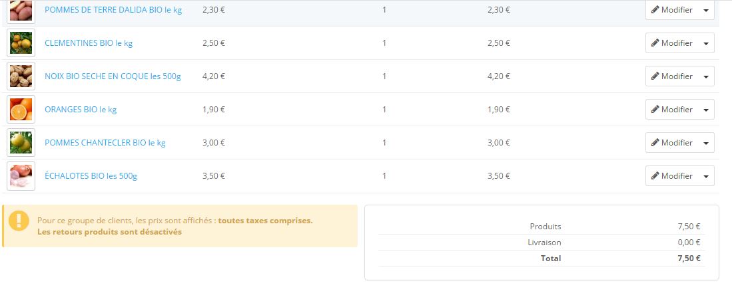This screenshot has width=732, height=303.
Task: Open POMMES CHANTECLER BIO product link
Action: click(x=105, y=143)
